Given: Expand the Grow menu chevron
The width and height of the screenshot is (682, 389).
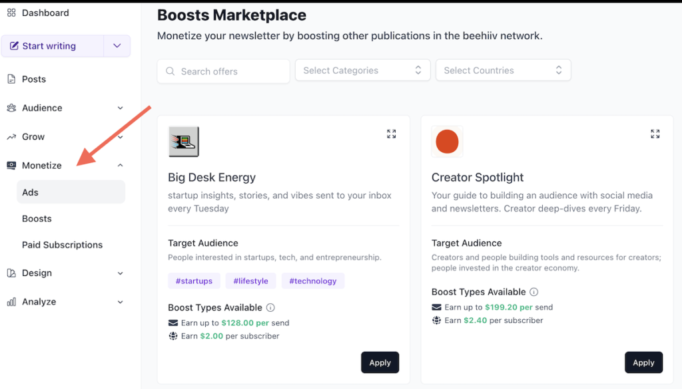Looking at the screenshot, I should tap(121, 137).
